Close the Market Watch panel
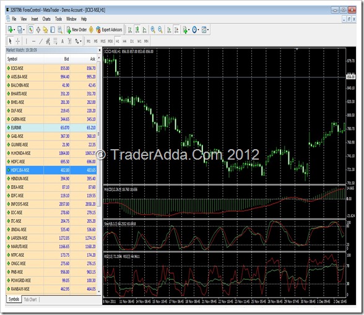This screenshot has width=364, height=315. 100,50
